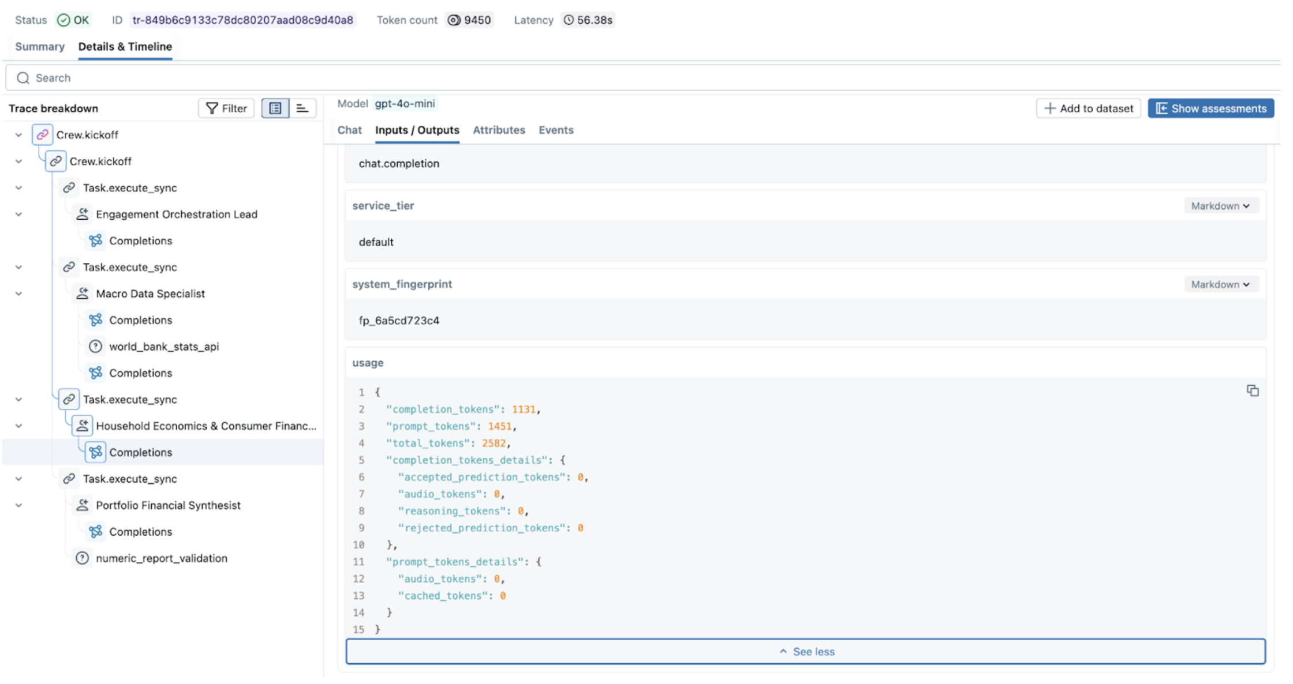
Task: Collapse the Household Economics & Consumer Finance node
Action: pos(18,426)
